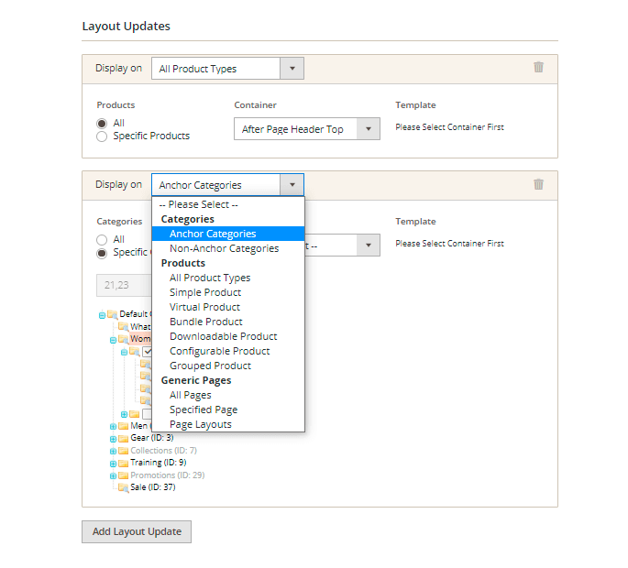
Task: Click the Default Category folder icon
Action: tap(112, 314)
